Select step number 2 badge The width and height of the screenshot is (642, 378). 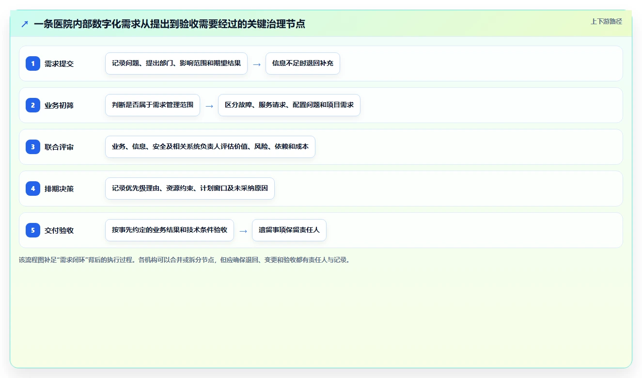[x=33, y=105]
